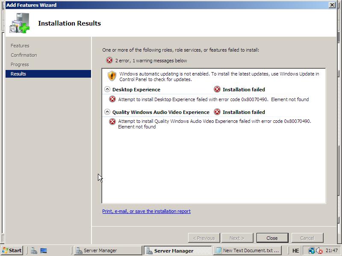Click the 'Desktop Experience' heading text
Viewport: 342px width, 256px height.
click(x=136, y=90)
